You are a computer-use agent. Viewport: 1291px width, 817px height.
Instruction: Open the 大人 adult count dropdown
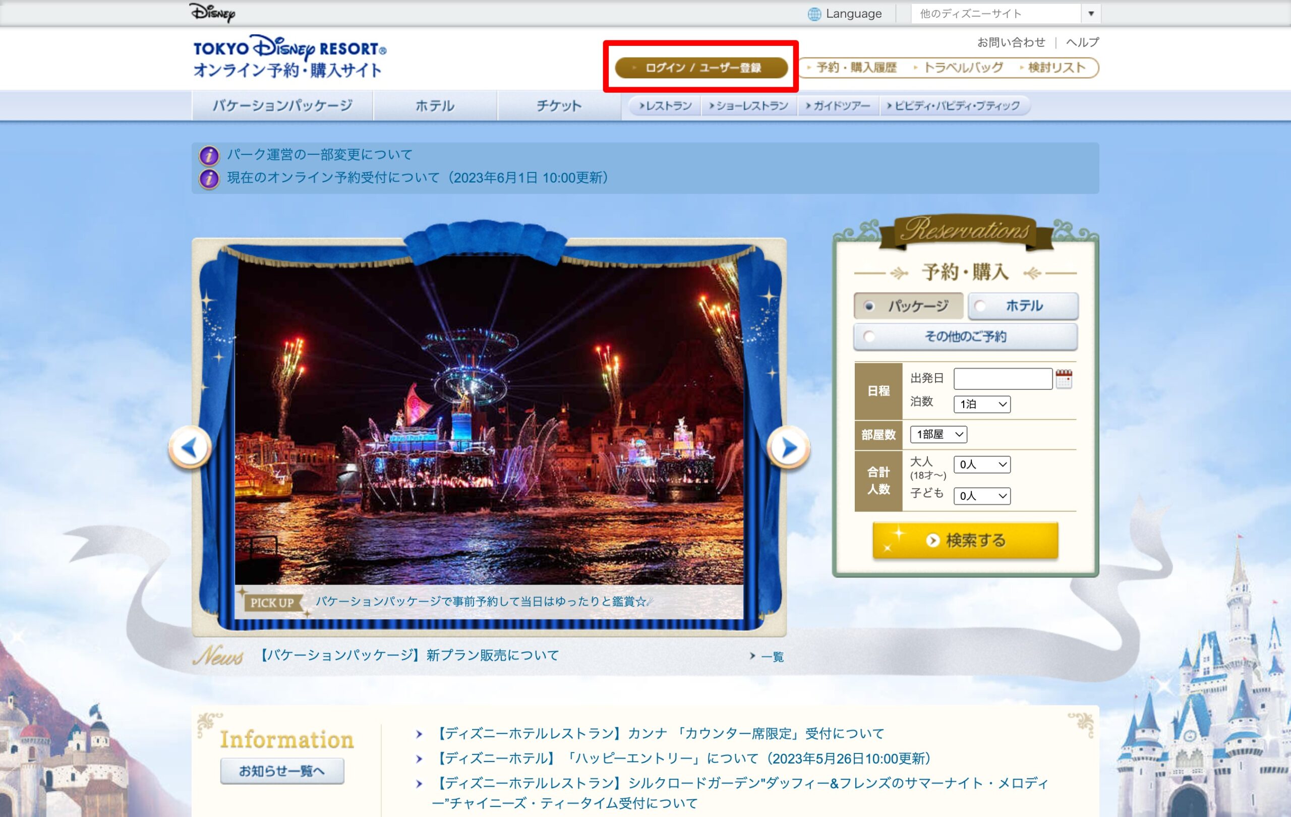(x=982, y=464)
